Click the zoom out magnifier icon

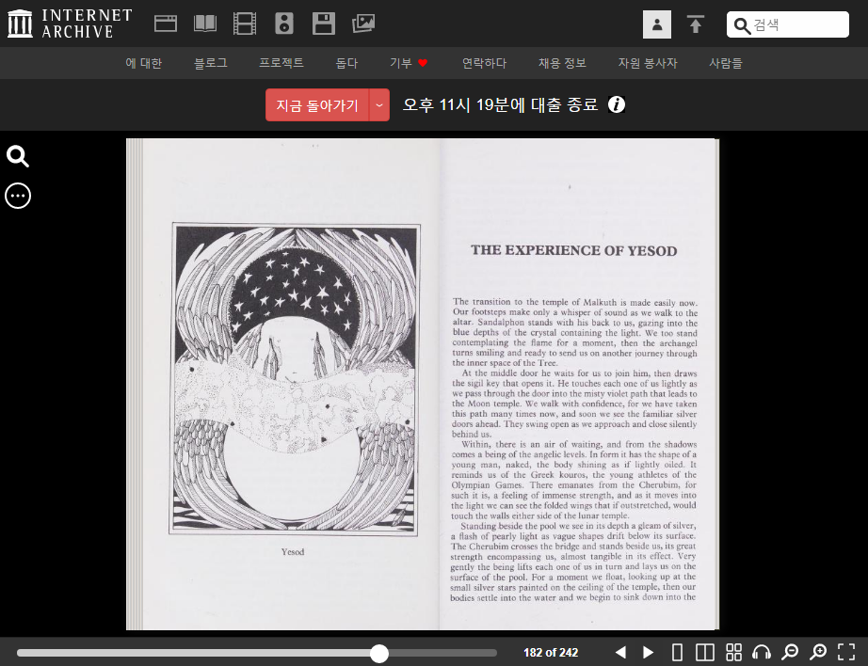pos(790,652)
